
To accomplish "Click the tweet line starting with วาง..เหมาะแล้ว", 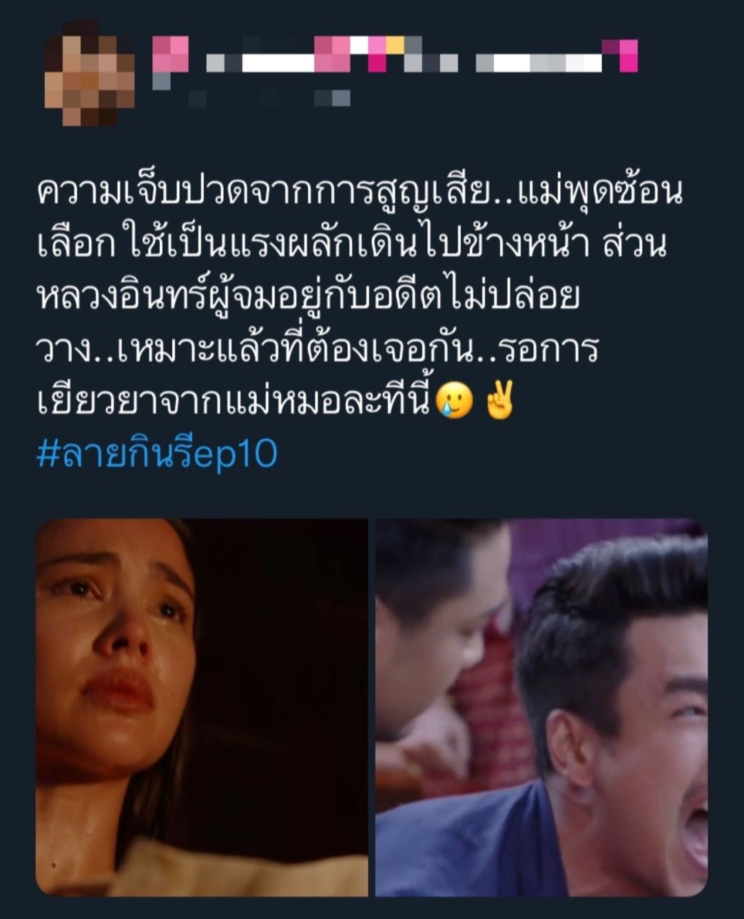I will [318, 349].
